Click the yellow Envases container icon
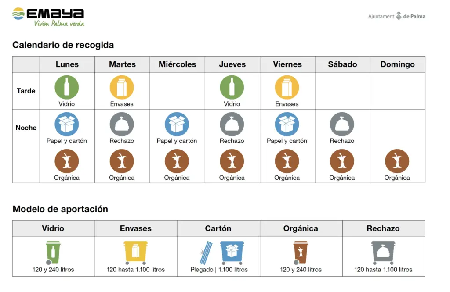Image resolution: width=450 pixels, height=292 pixels. pos(135,252)
